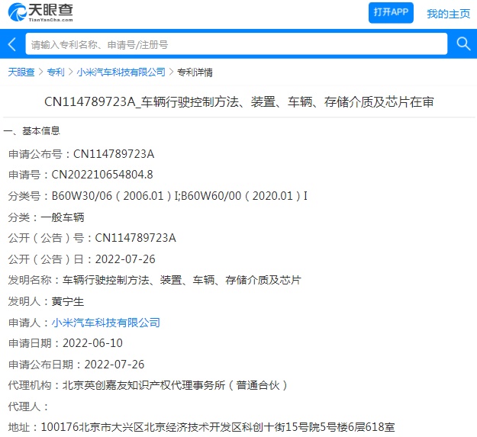Focus the patent name search field
Image resolution: width=477 pixels, height=437 pixels.
point(237,44)
